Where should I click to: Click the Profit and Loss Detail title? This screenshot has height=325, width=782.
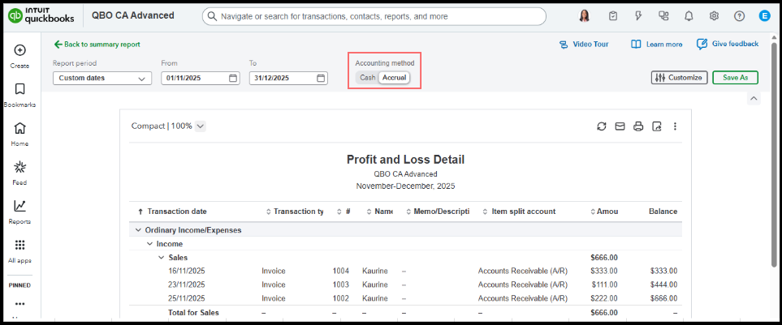point(405,160)
